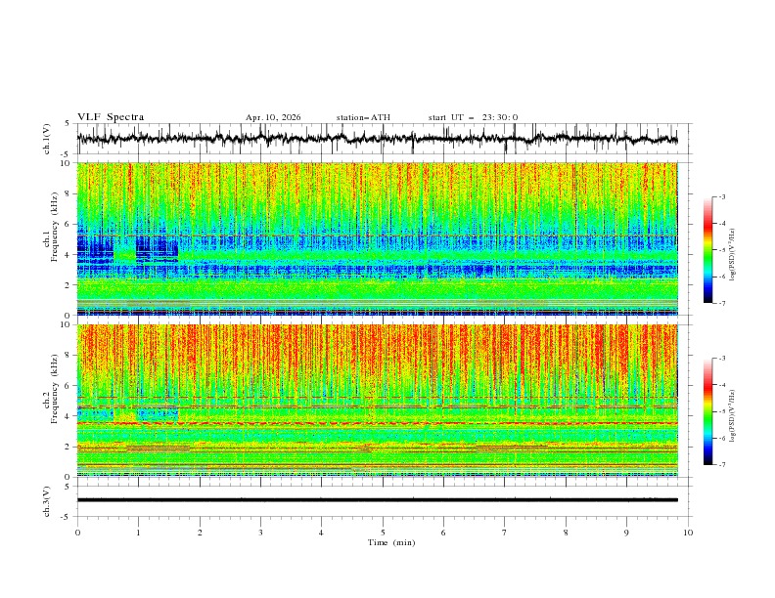Click inside the ch.2 spectrogram panel
The width and height of the screenshot is (775, 598).
coord(377,401)
